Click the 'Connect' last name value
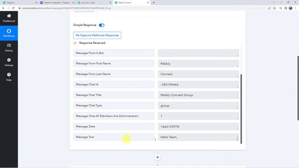299x168 pixels. (198, 74)
